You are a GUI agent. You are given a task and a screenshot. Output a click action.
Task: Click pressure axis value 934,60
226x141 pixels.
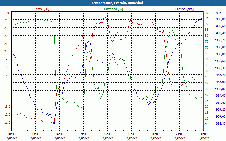coord(221,96)
